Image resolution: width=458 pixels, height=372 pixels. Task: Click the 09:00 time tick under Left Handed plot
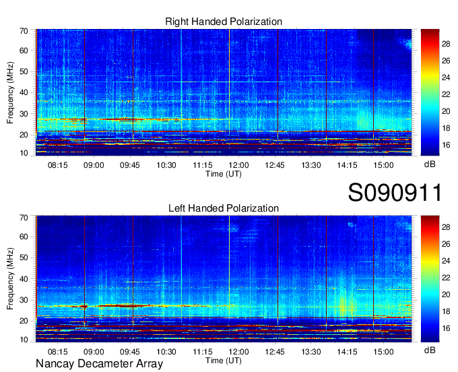tap(94, 352)
